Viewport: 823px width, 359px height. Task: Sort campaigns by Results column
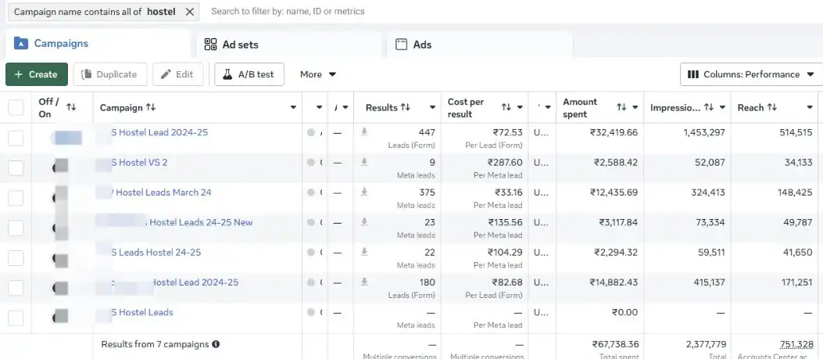coord(406,107)
